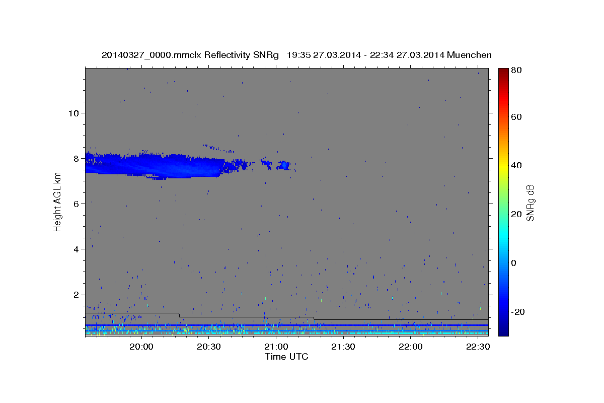Click the height tick label 10
The width and height of the screenshot is (604, 403).
coord(73,113)
